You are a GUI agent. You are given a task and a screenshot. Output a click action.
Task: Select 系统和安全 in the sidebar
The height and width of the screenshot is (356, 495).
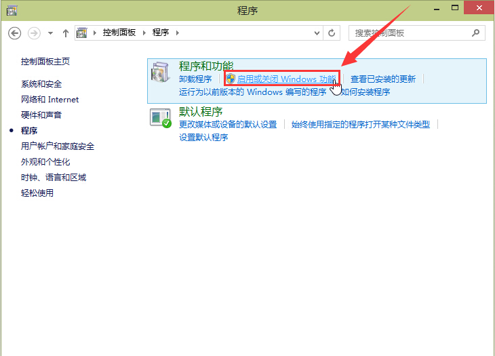[41, 84]
